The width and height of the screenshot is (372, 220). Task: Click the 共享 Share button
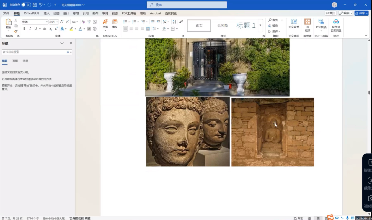point(361,13)
